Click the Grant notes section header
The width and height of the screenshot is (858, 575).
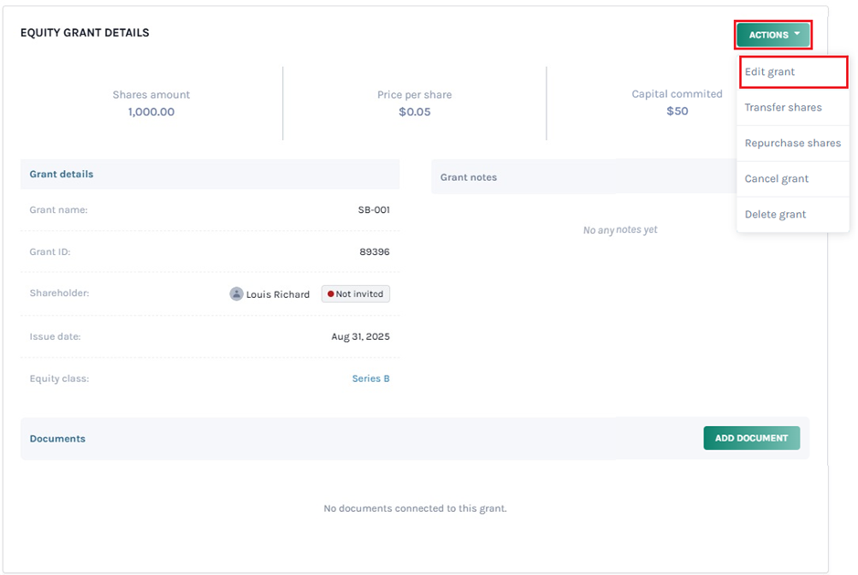[x=469, y=177]
